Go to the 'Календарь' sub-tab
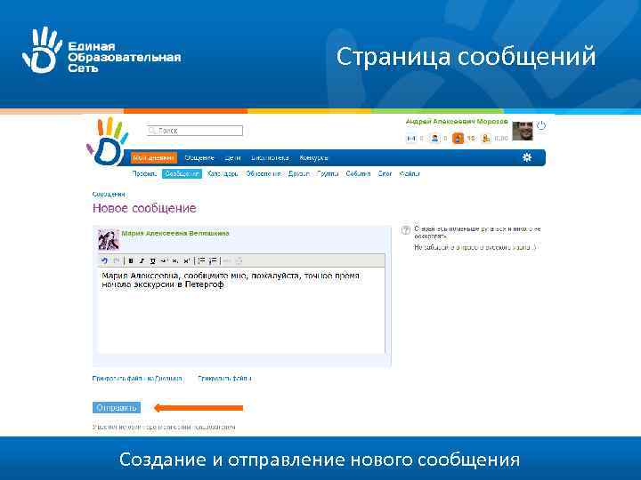Viewport: 641px width, 480px height. coord(223,174)
